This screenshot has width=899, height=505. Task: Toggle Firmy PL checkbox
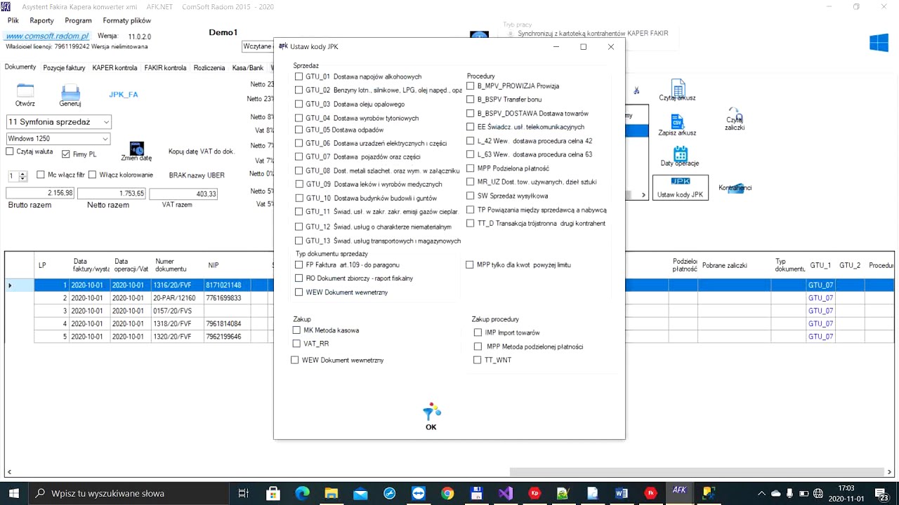click(66, 154)
